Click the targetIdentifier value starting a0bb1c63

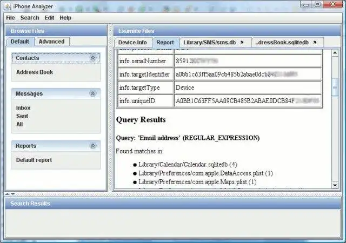coord(248,75)
